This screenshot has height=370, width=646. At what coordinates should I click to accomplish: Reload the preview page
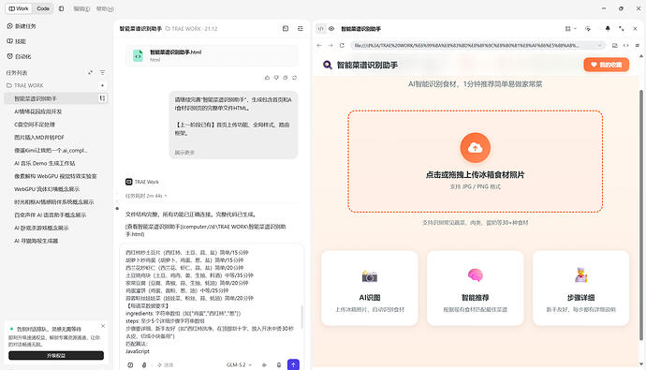click(342, 45)
